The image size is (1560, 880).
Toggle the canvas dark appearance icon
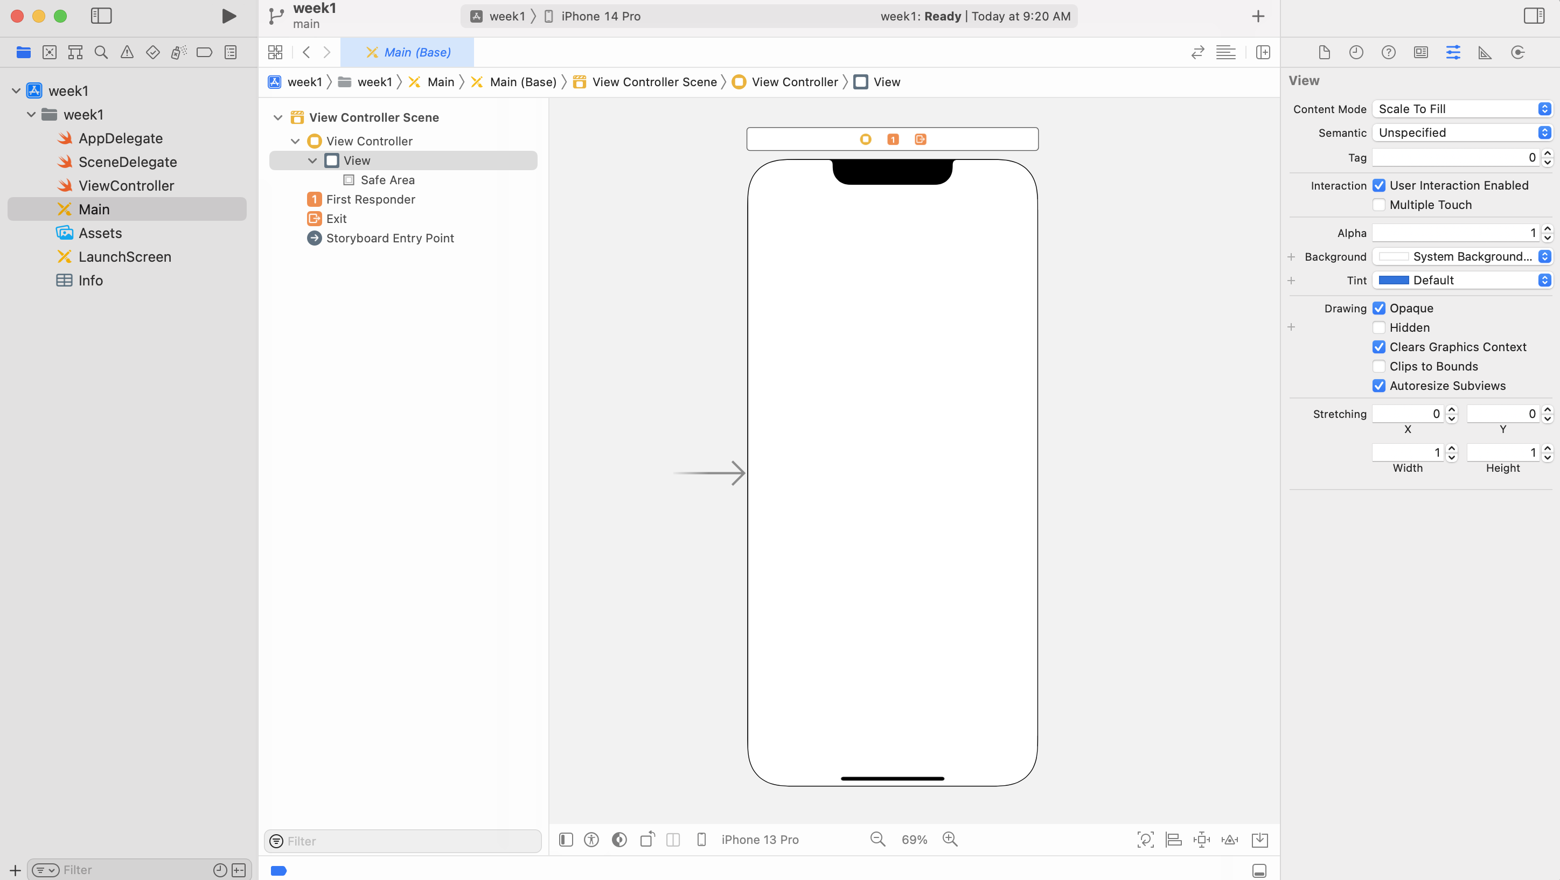click(x=619, y=840)
